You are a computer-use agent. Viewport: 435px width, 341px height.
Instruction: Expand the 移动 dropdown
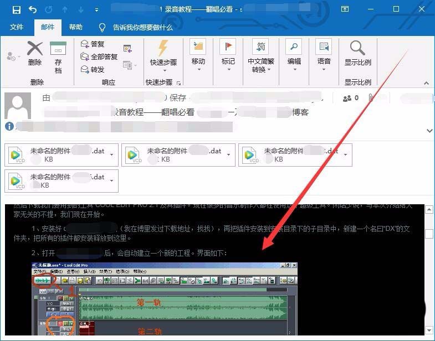pos(198,55)
